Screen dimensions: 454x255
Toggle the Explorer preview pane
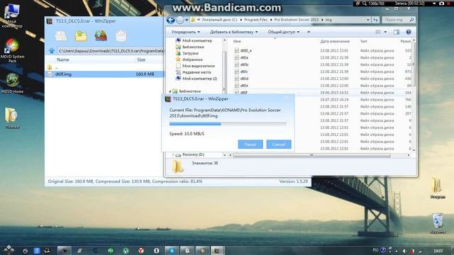[397, 32]
